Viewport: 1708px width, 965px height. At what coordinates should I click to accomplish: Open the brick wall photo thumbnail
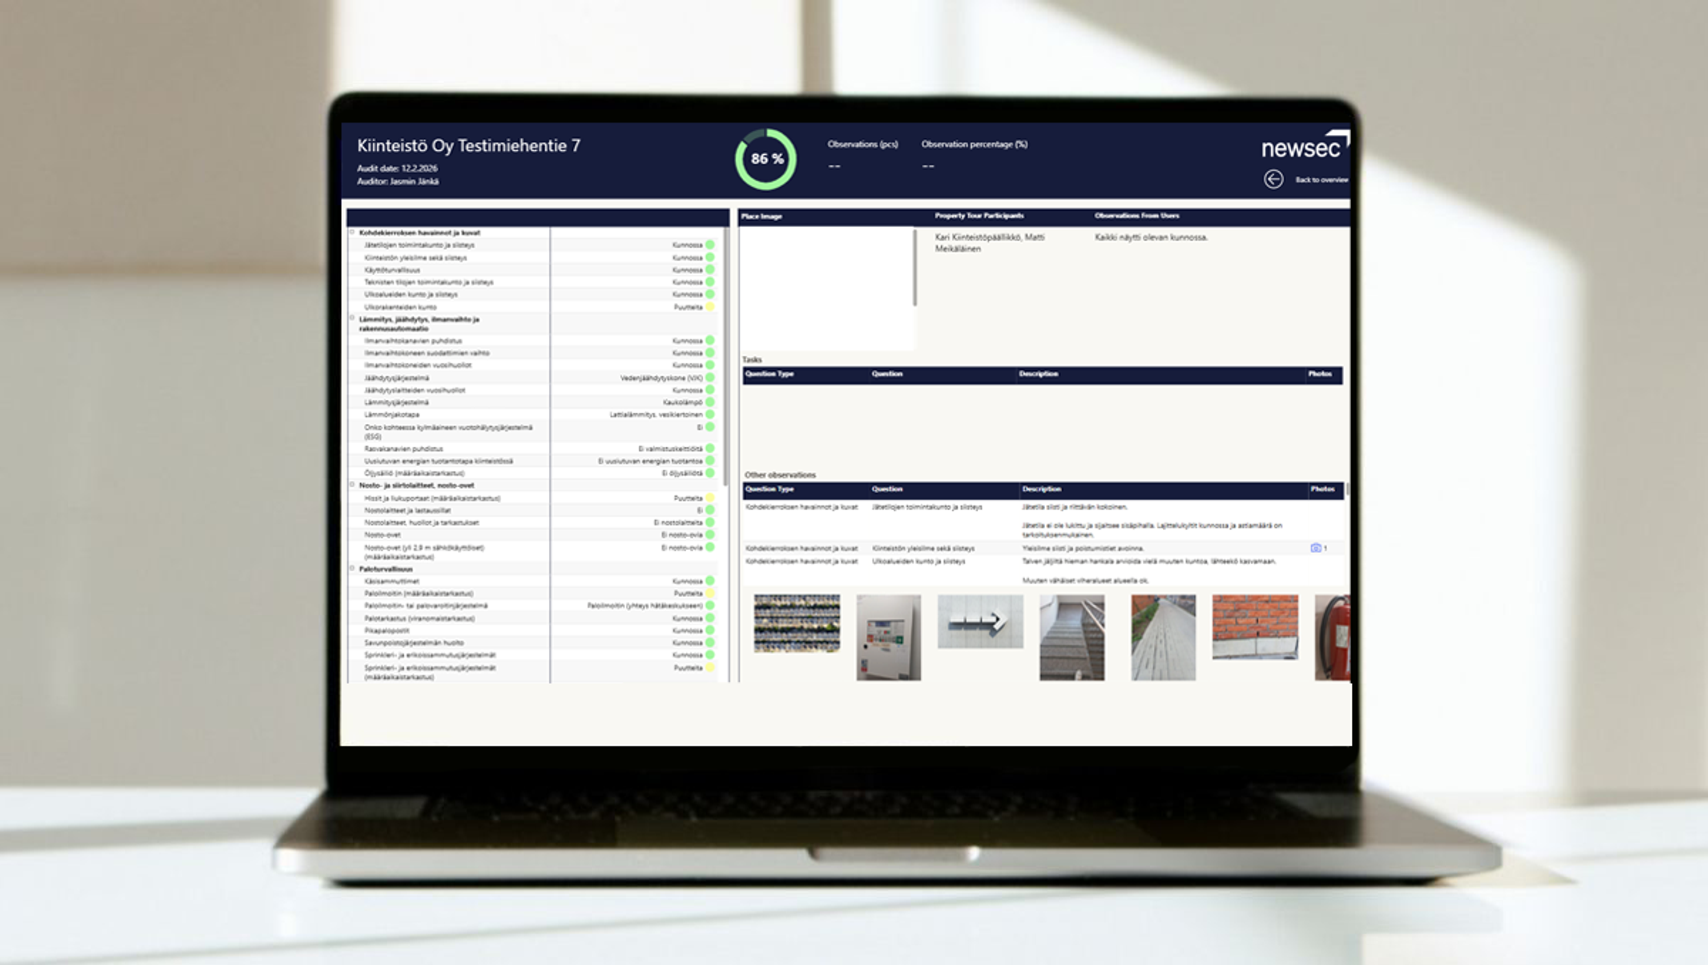(x=1254, y=627)
